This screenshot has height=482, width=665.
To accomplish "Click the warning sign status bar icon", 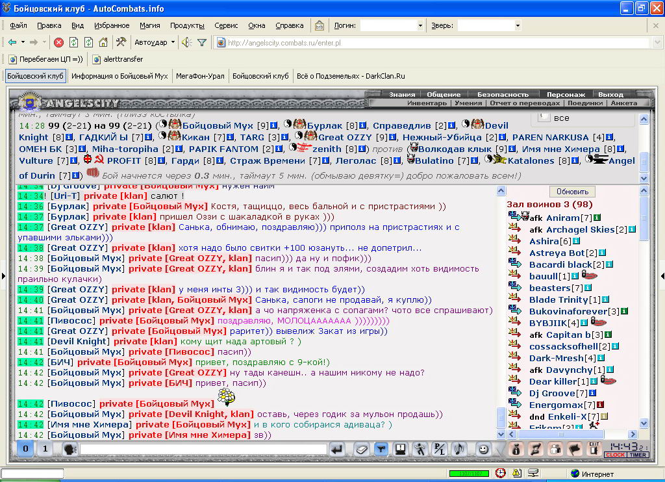I will pos(517,473).
